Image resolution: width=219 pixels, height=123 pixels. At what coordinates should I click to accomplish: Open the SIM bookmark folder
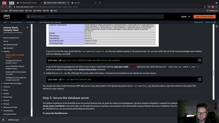pos(46,11)
